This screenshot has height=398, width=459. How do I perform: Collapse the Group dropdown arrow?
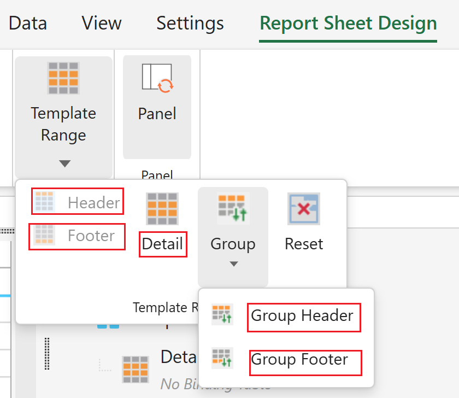click(233, 264)
